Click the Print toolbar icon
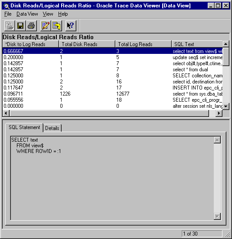232x239 pixels. (x=31, y=26)
